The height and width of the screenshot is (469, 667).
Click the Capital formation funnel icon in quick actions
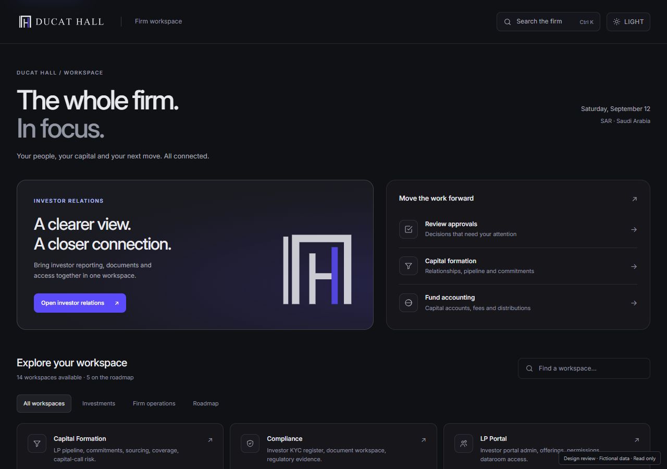409,266
